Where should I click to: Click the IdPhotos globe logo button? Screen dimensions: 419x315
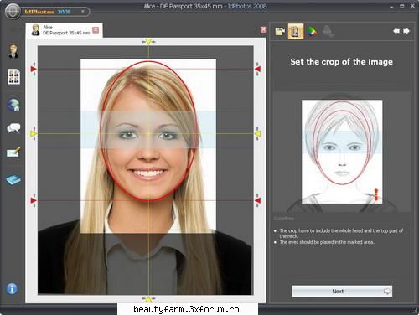tap(13, 12)
